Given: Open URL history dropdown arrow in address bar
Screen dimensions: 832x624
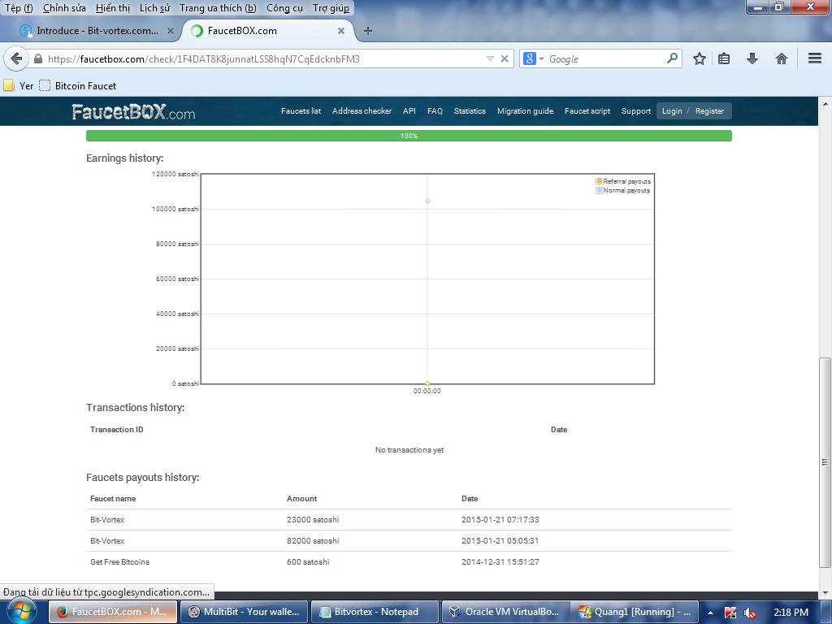Looking at the screenshot, I should click(x=490, y=58).
